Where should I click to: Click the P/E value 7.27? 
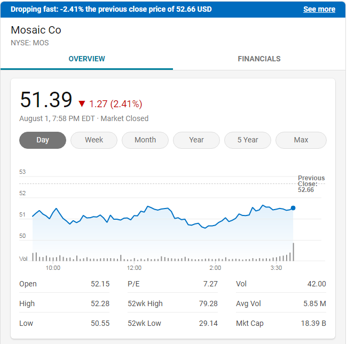click(x=210, y=284)
